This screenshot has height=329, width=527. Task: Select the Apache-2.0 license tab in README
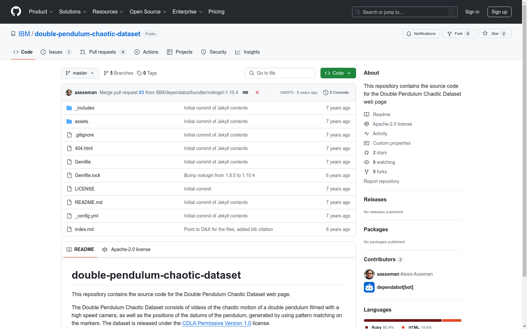pos(126,249)
